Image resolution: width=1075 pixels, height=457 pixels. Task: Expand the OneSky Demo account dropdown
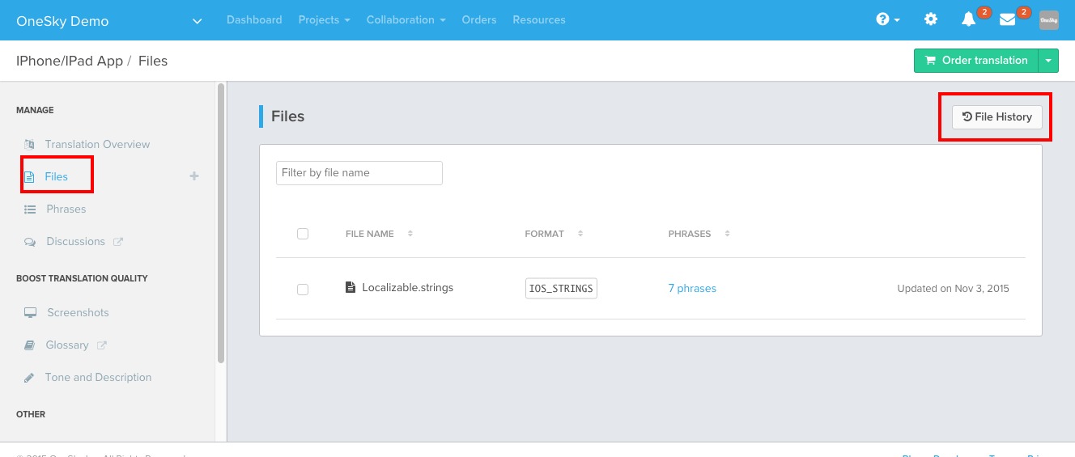click(198, 21)
